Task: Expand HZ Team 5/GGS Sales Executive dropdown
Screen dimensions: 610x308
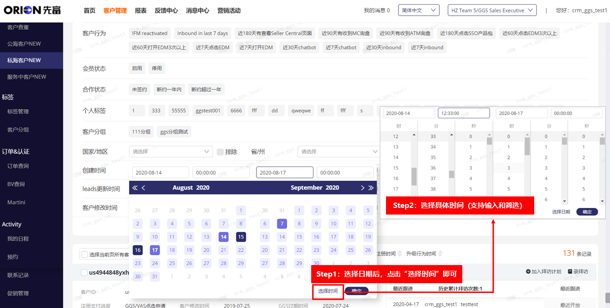Action: (x=492, y=10)
